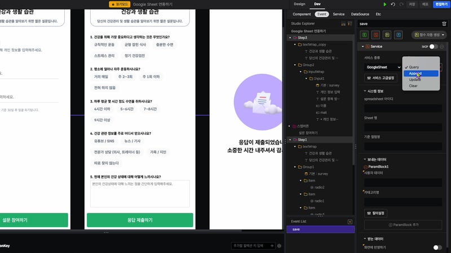Click the undo arrow icon

coord(393,4)
